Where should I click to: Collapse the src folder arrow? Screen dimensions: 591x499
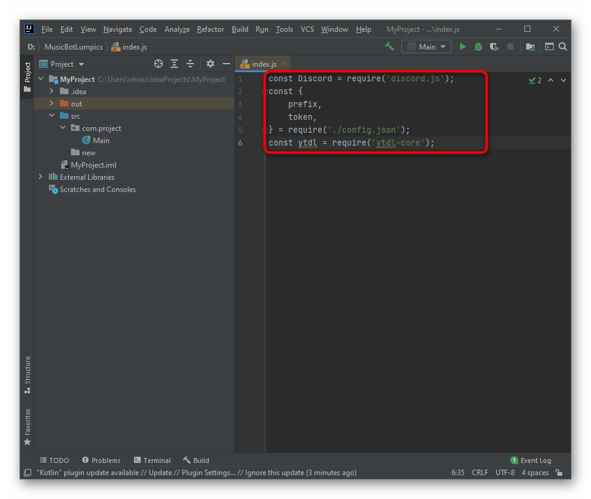52,116
